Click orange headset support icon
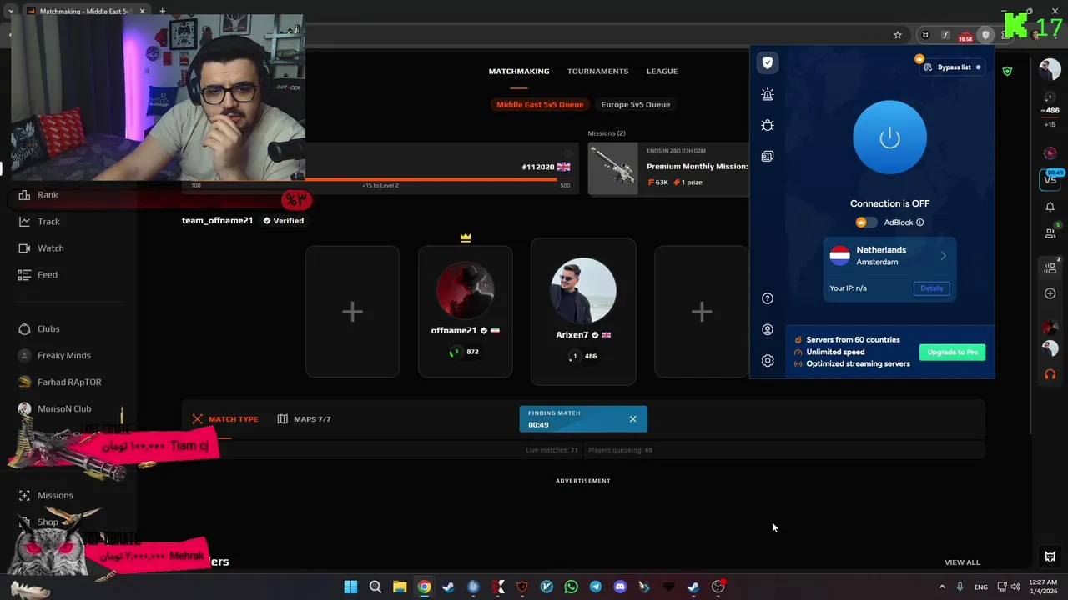 (1050, 374)
